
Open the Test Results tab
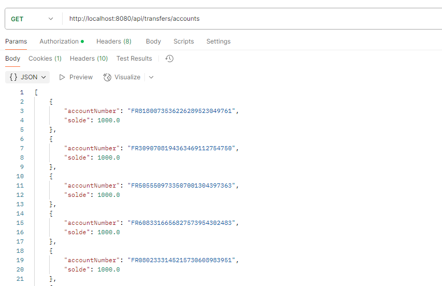(x=134, y=59)
